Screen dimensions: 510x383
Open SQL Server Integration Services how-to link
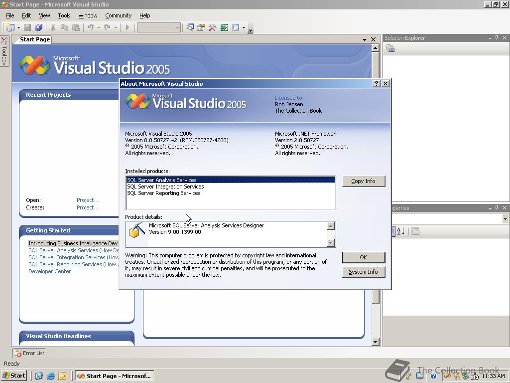point(74,257)
